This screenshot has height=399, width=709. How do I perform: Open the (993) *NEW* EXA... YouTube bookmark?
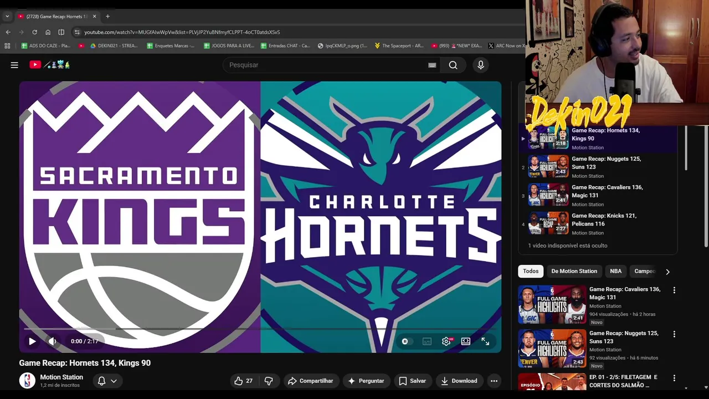tap(456, 46)
